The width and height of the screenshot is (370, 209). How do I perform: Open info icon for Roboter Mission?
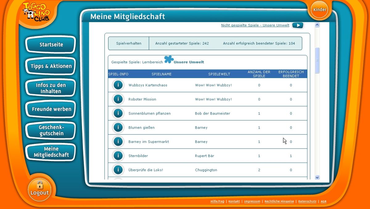click(x=118, y=99)
